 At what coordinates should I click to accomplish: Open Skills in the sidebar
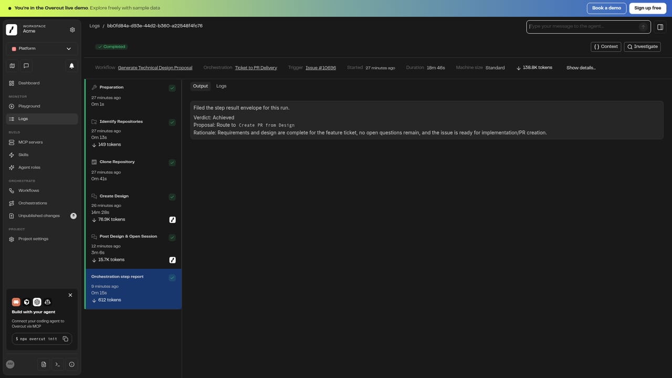tap(42, 155)
